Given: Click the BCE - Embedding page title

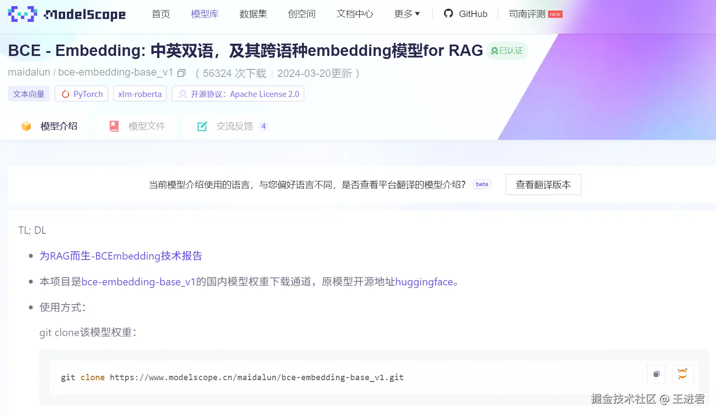Looking at the screenshot, I should (246, 51).
